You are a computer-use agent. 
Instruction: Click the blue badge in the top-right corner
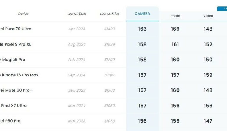tap(222, 9)
